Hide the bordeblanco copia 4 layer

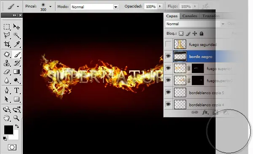[168, 104]
